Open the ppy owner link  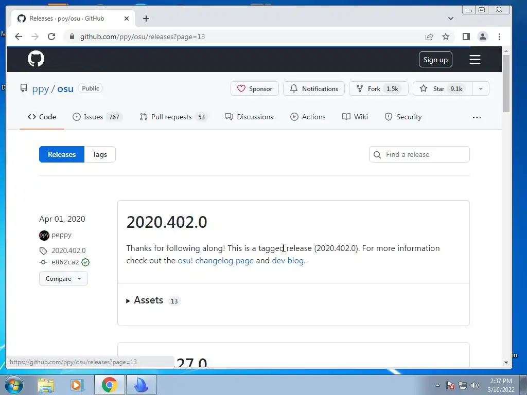click(40, 88)
